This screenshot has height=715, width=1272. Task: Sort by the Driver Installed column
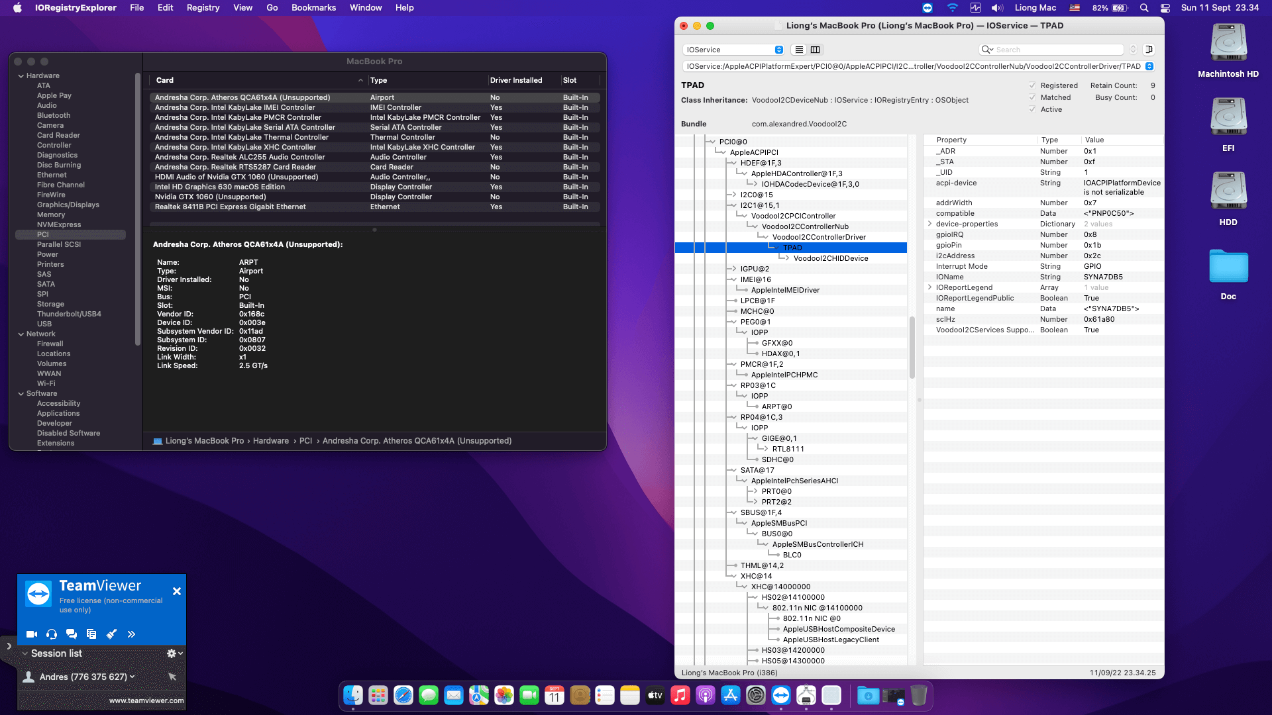[523, 80]
